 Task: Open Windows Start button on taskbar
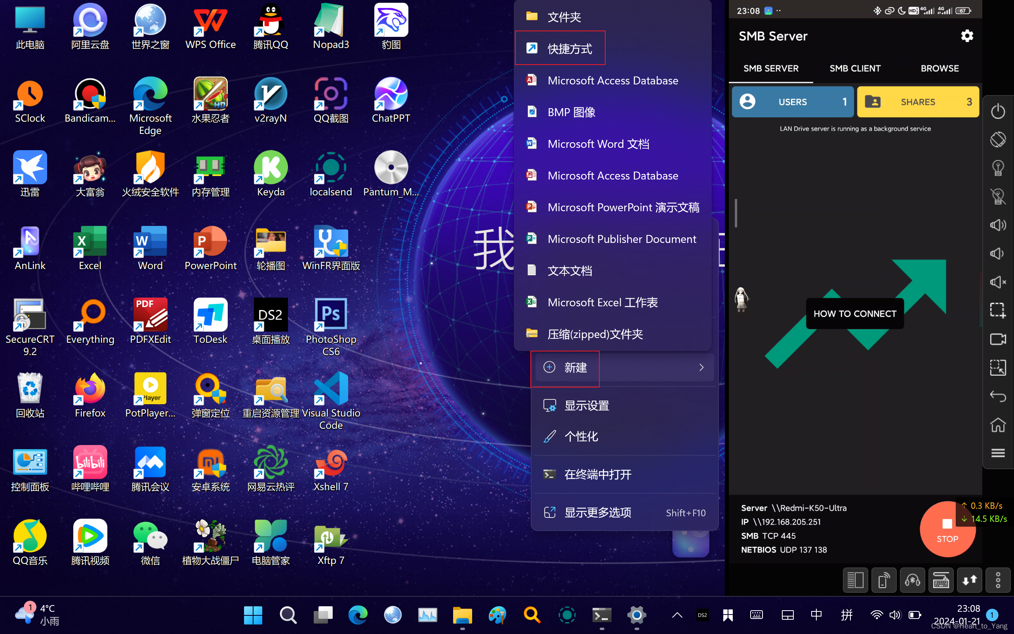(253, 615)
